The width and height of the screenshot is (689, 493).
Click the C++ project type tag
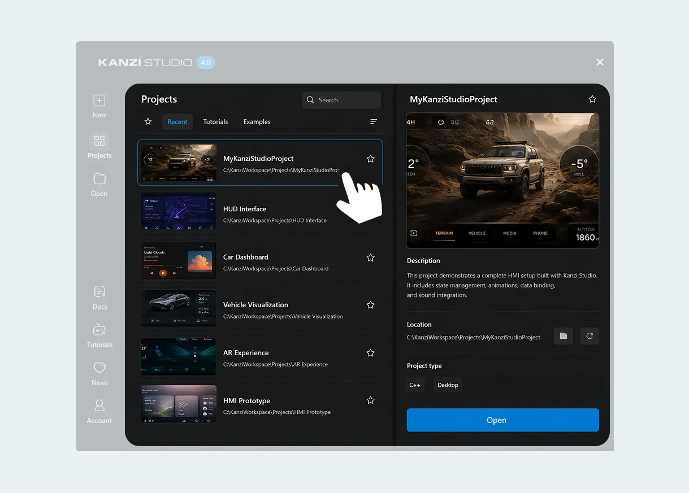point(415,385)
